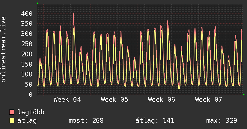Click the 'onlinestream.live' vertical axis title

pyautogui.click(x=4, y=49)
